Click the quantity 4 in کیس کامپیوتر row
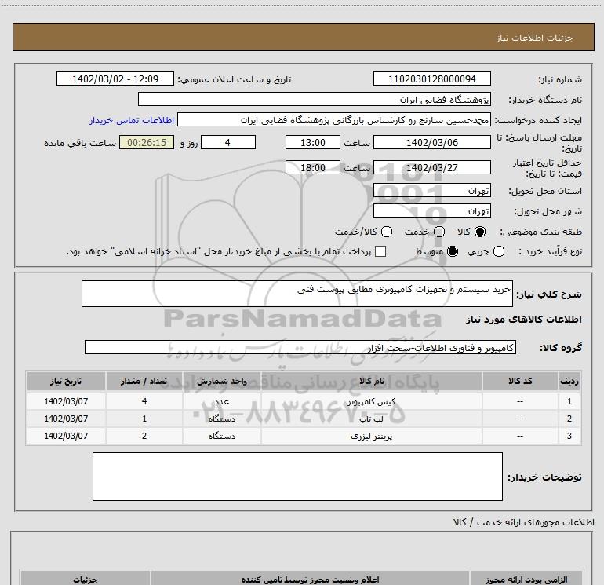Screen dimensions: 604x585 click(x=144, y=401)
